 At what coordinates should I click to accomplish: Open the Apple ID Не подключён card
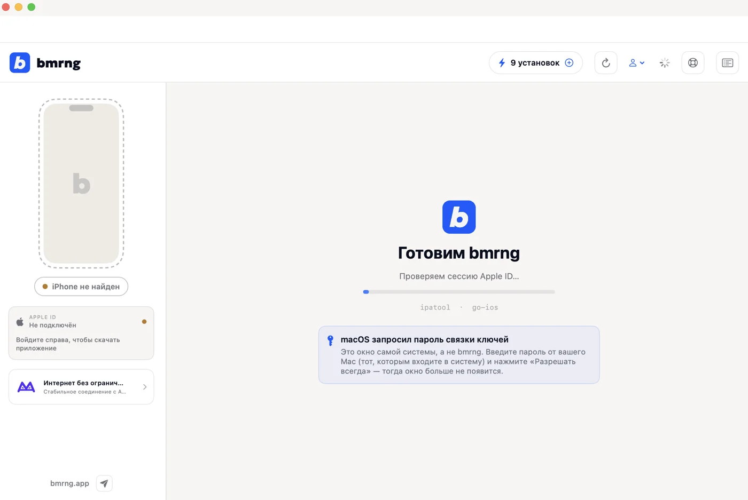pyautogui.click(x=81, y=333)
